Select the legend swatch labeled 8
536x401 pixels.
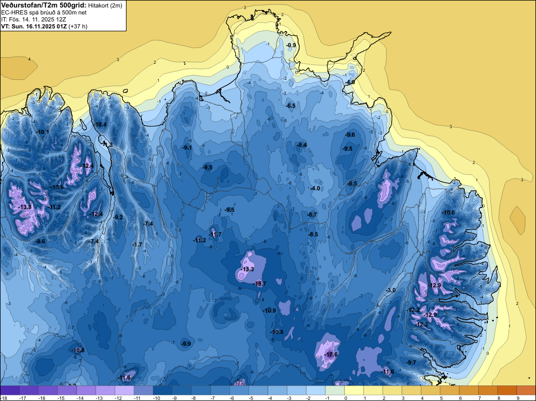tap(507, 390)
